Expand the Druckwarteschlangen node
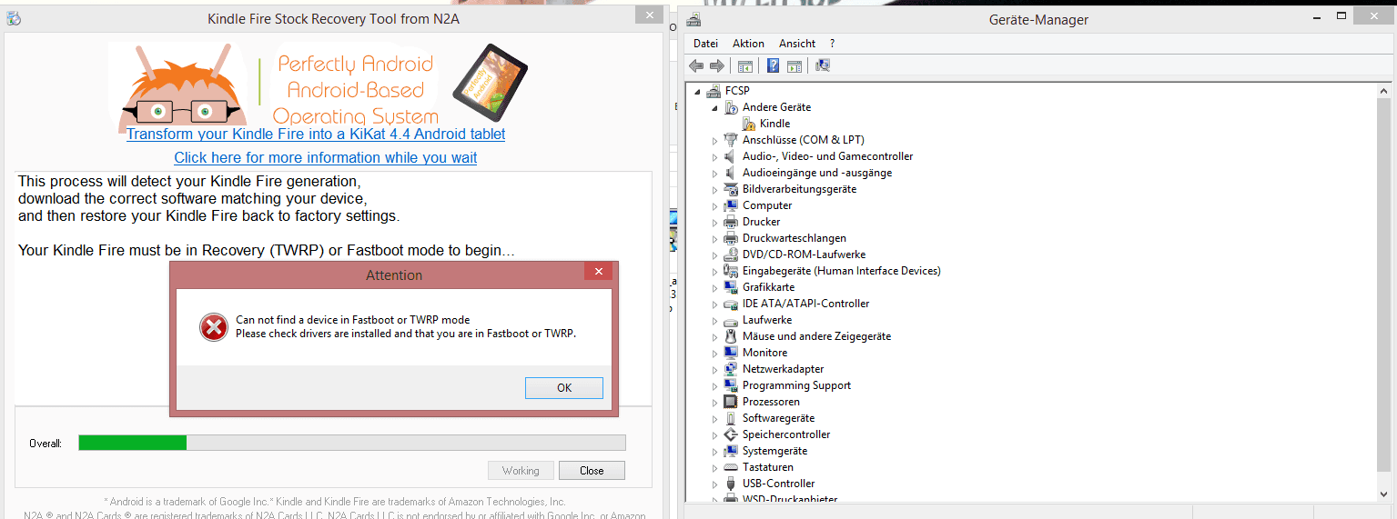1397x519 pixels. click(x=715, y=238)
